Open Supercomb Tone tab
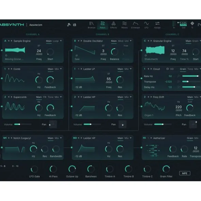Image resolution: width=201 pixels, height=201 pixels. pos(50,97)
